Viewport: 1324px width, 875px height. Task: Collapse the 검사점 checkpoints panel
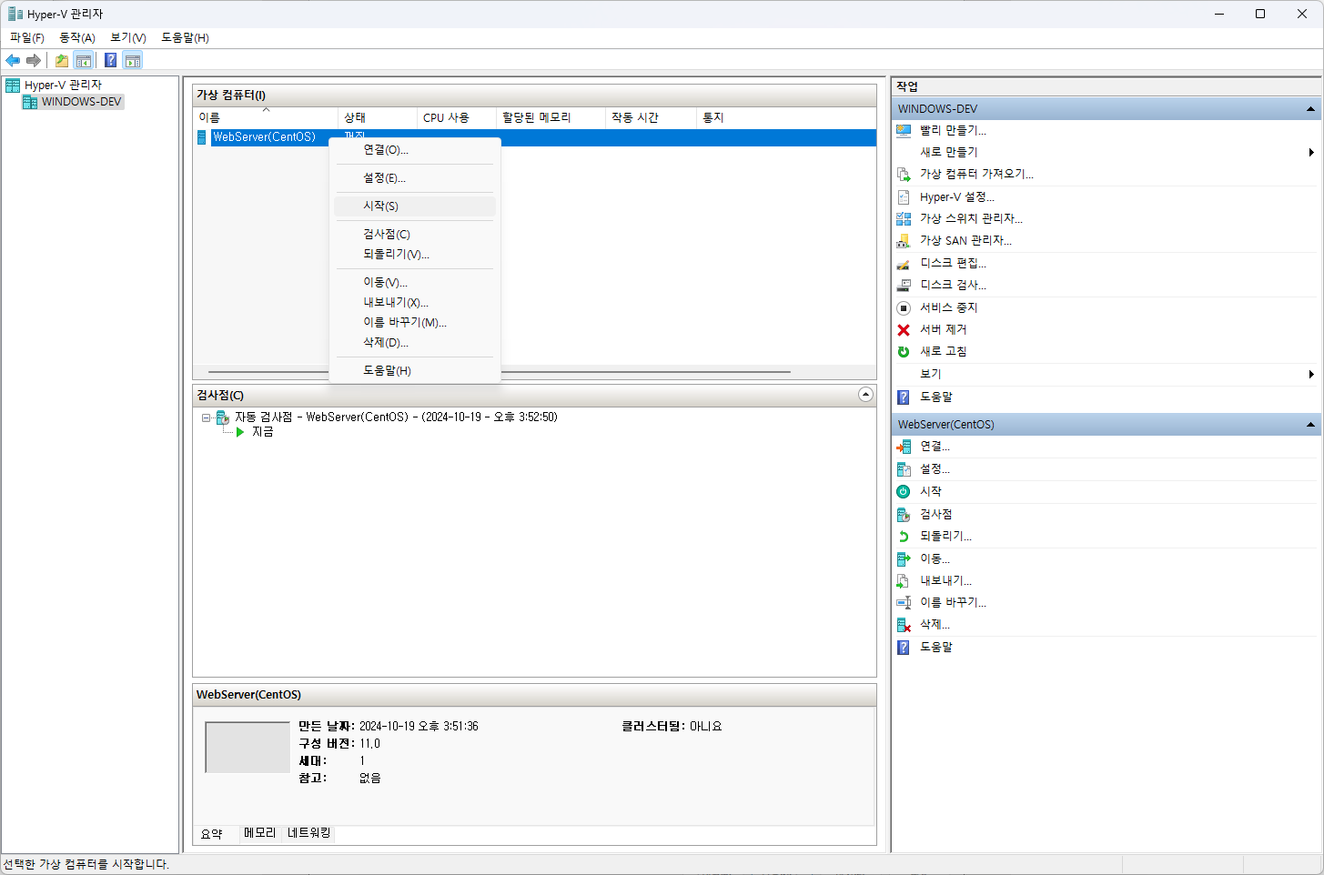coord(864,394)
